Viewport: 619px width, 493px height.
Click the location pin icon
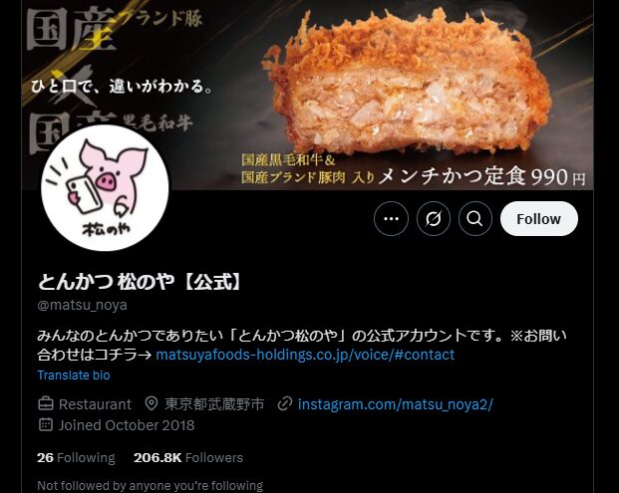[x=152, y=404]
